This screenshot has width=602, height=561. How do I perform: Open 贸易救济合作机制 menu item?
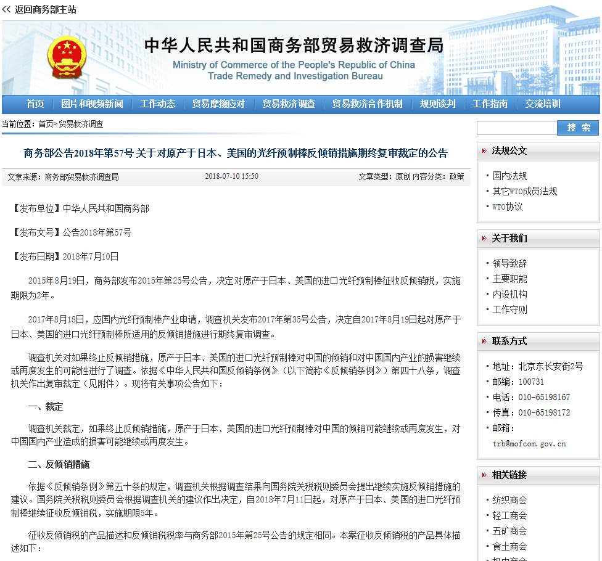(x=367, y=104)
